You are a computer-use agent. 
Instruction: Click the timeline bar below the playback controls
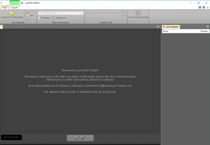[80, 144]
